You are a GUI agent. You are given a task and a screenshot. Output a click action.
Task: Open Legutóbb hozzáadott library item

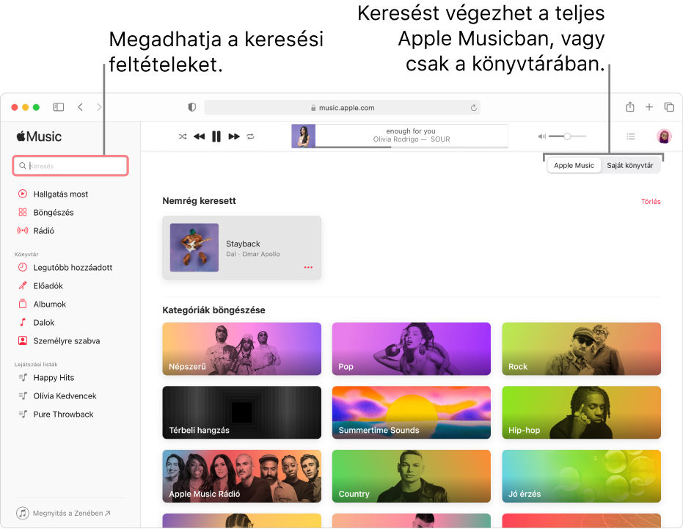click(x=73, y=268)
